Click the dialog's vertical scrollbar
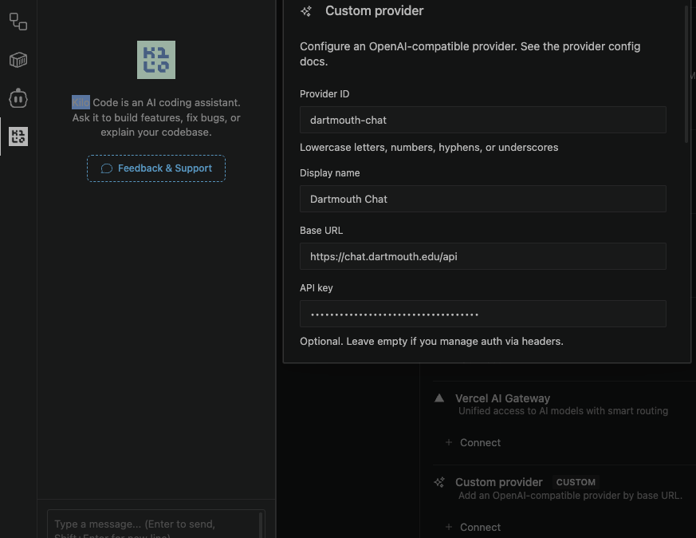The image size is (696, 538). (686, 73)
